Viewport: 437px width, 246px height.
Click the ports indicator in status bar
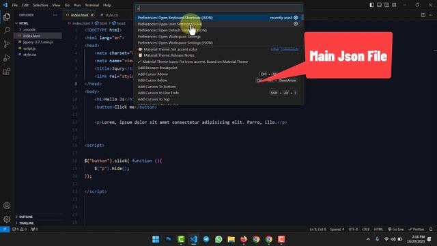tap(35, 230)
